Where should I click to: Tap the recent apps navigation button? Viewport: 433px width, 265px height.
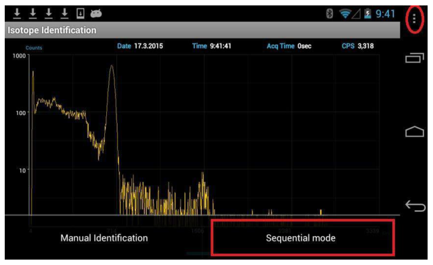(x=415, y=57)
